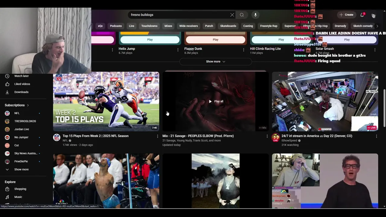Expand subscriptions list with Show more

21,169
